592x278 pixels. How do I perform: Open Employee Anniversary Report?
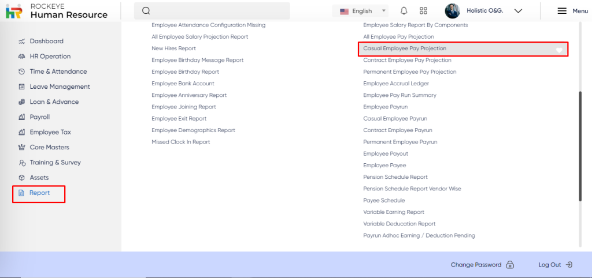click(189, 95)
